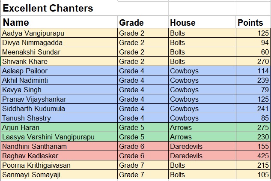Select the Pranav Vijayshankar name cell
Viewport: 271px width, 181px height.
59,99
